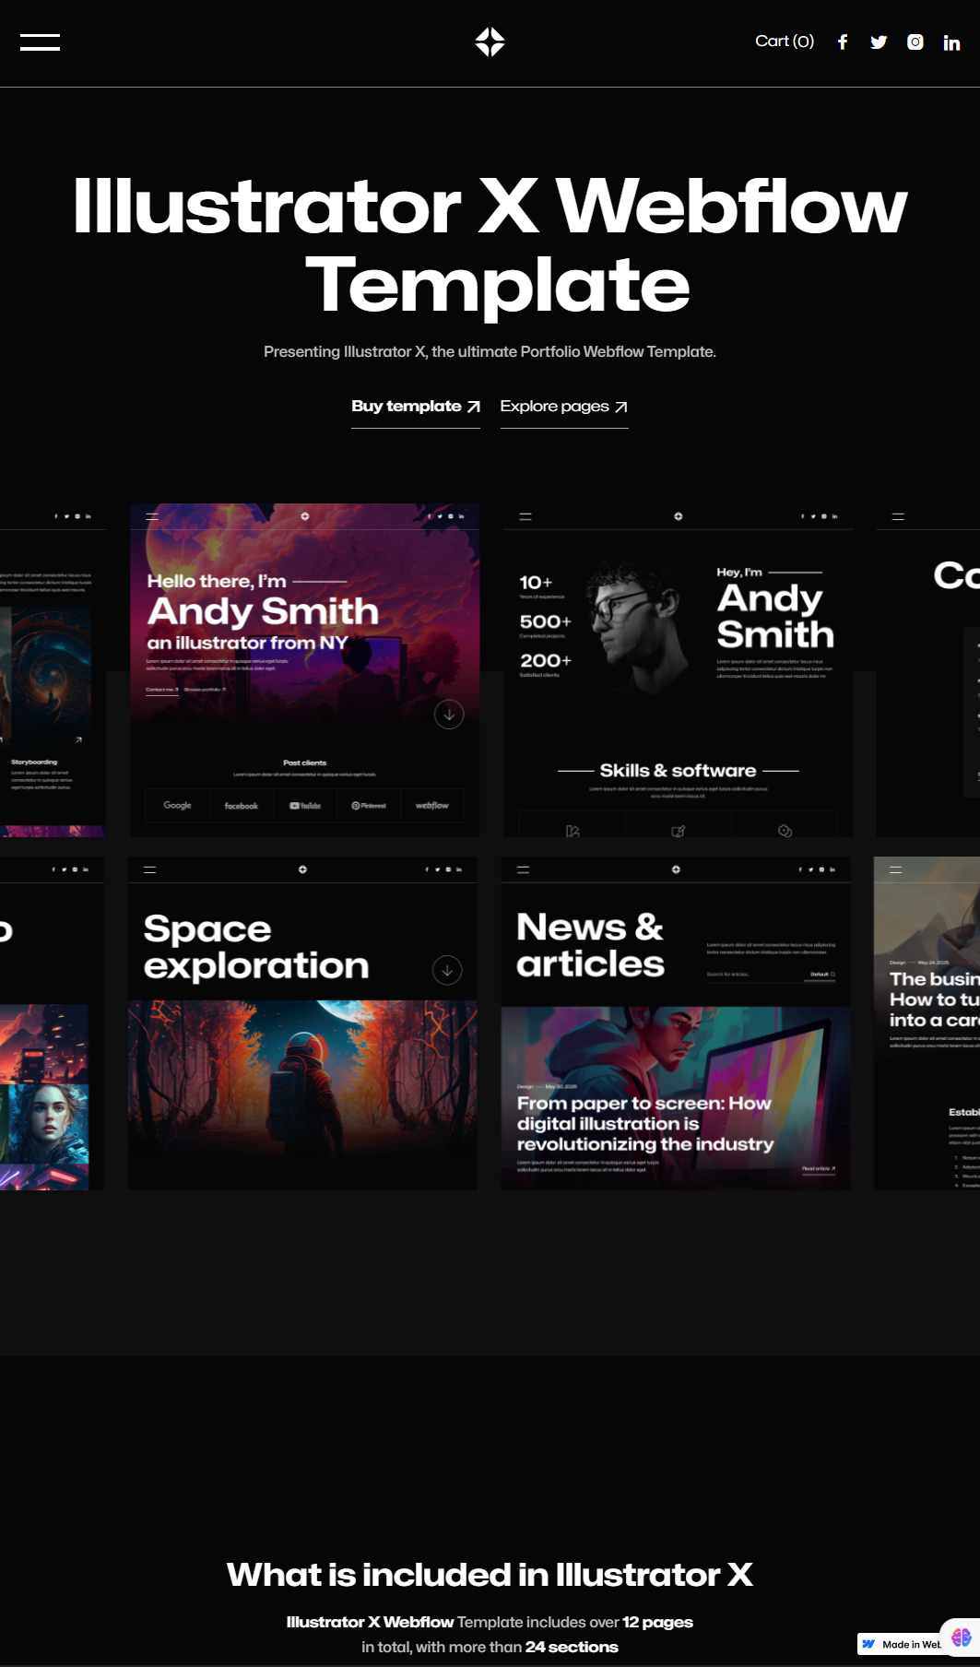Open the Cart (0) link
The height and width of the screenshot is (1667, 980).
[785, 41]
